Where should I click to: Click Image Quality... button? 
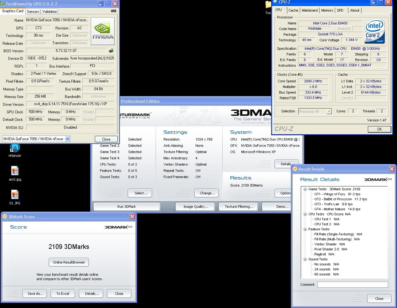[x=196, y=207]
